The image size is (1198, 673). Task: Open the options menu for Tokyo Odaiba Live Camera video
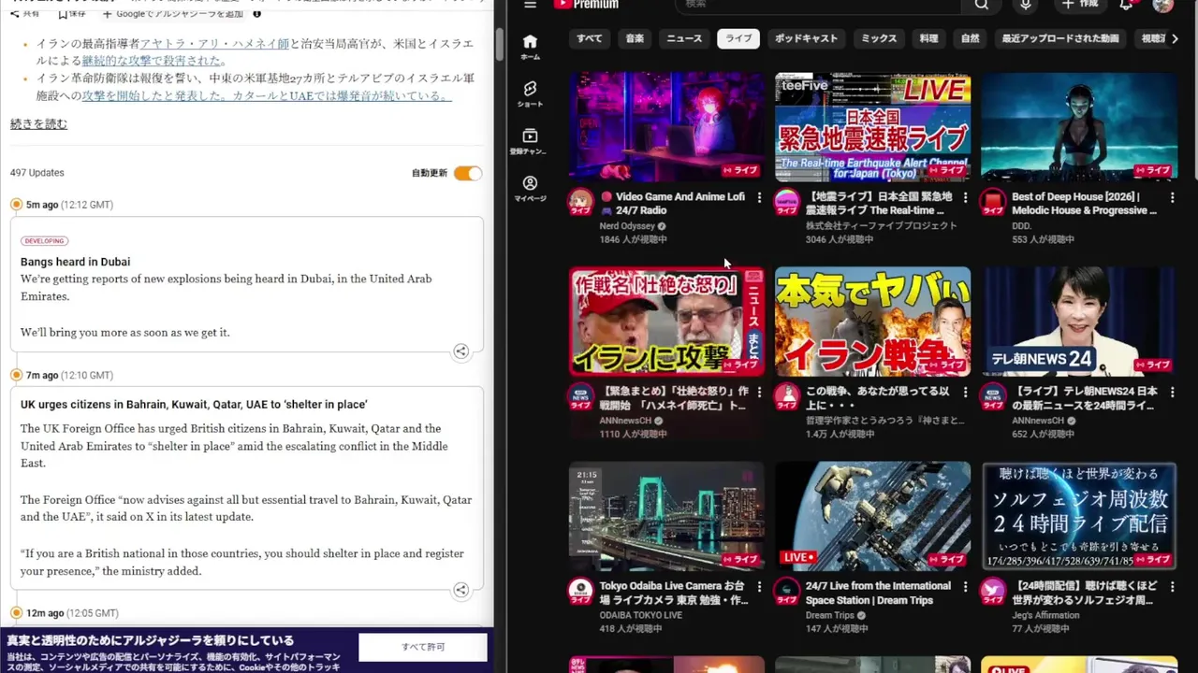click(x=759, y=587)
